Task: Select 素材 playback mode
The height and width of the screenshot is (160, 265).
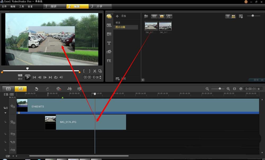Action: point(20,79)
